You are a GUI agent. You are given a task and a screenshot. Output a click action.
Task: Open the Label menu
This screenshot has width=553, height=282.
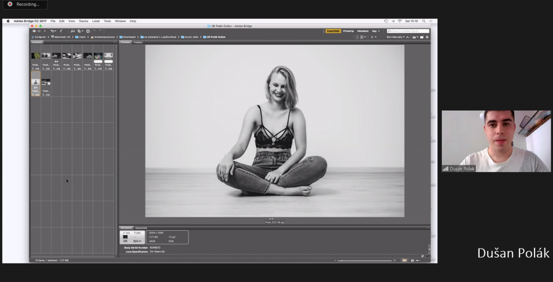(96, 21)
